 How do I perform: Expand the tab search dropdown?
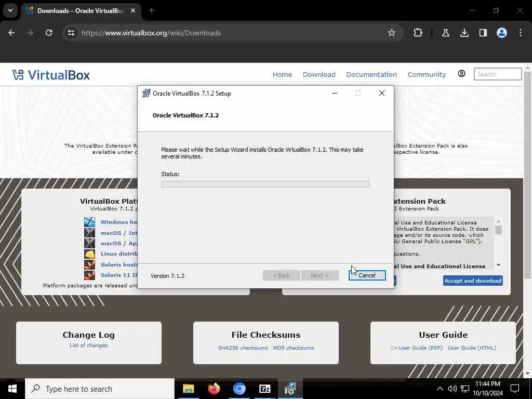point(10,10)
